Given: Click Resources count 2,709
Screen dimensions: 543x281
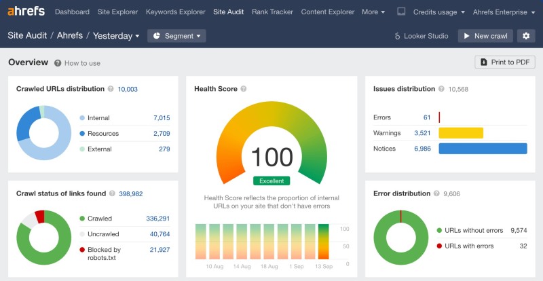Looking at the screenshot, I should click(162, 134).
